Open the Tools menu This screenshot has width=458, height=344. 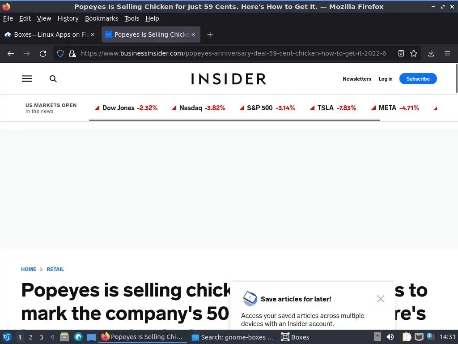coord(132,18)
